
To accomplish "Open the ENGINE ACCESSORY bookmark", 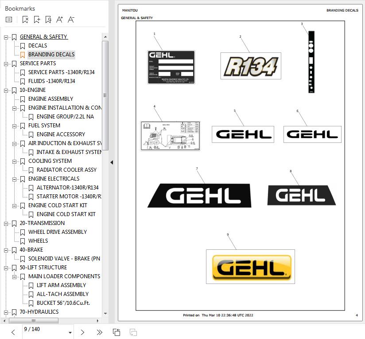I will pyautogui.click(x=61, y=134).
